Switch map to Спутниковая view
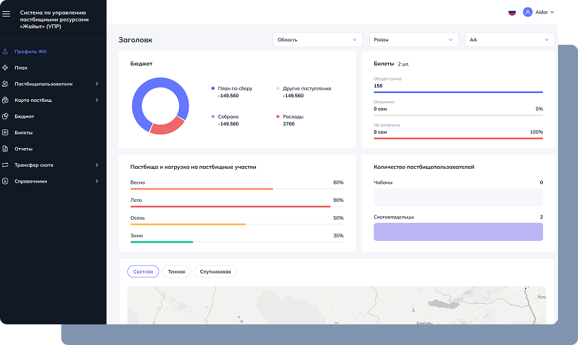The image size is (578, 345). pyautogui.click(x=215, y=271)
